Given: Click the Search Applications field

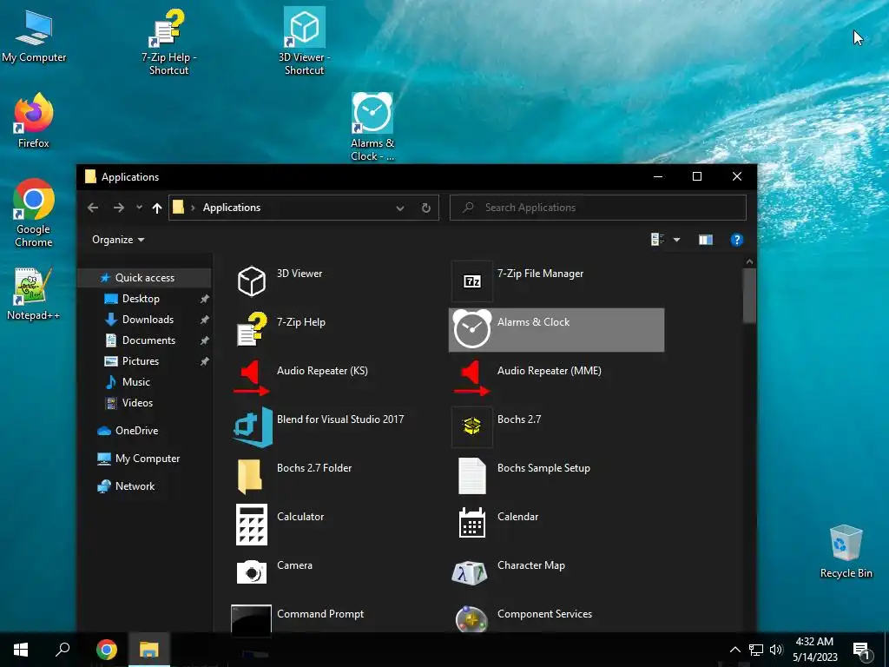Looking at the screenshot, I should [597, 208].
